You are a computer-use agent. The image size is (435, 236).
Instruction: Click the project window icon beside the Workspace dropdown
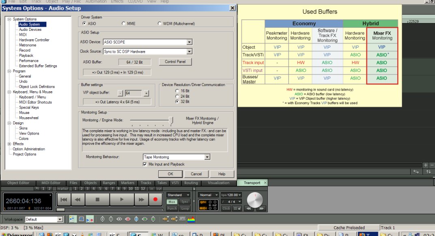72,219
